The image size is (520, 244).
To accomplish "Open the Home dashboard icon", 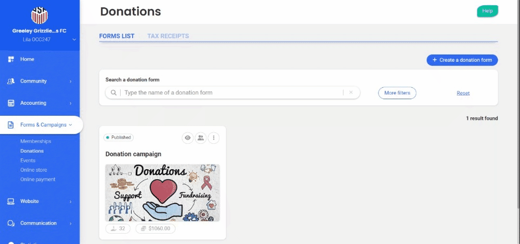I will [11, 59].
